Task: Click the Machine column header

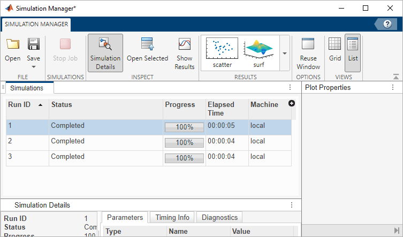Action: pyautogui.click(x=269, y=109)
